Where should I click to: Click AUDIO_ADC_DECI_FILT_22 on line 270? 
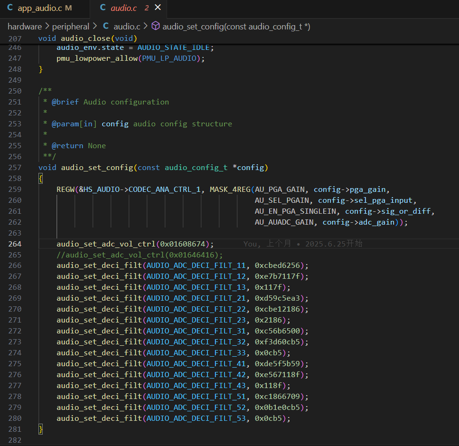tap(196, 309)
